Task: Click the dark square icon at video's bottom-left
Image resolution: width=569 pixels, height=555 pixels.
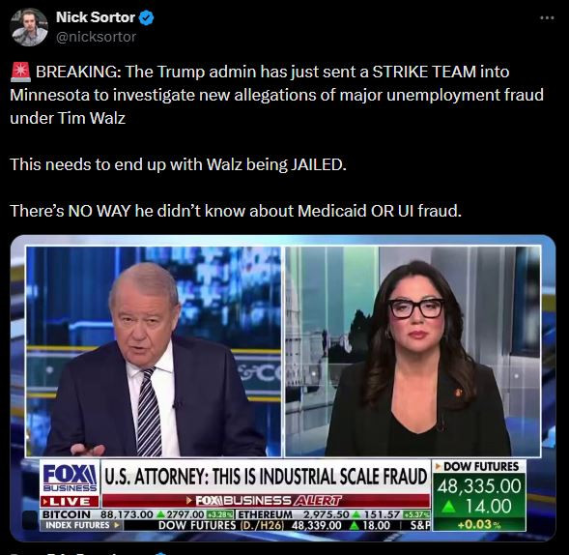Action: (x=30, y=520)
